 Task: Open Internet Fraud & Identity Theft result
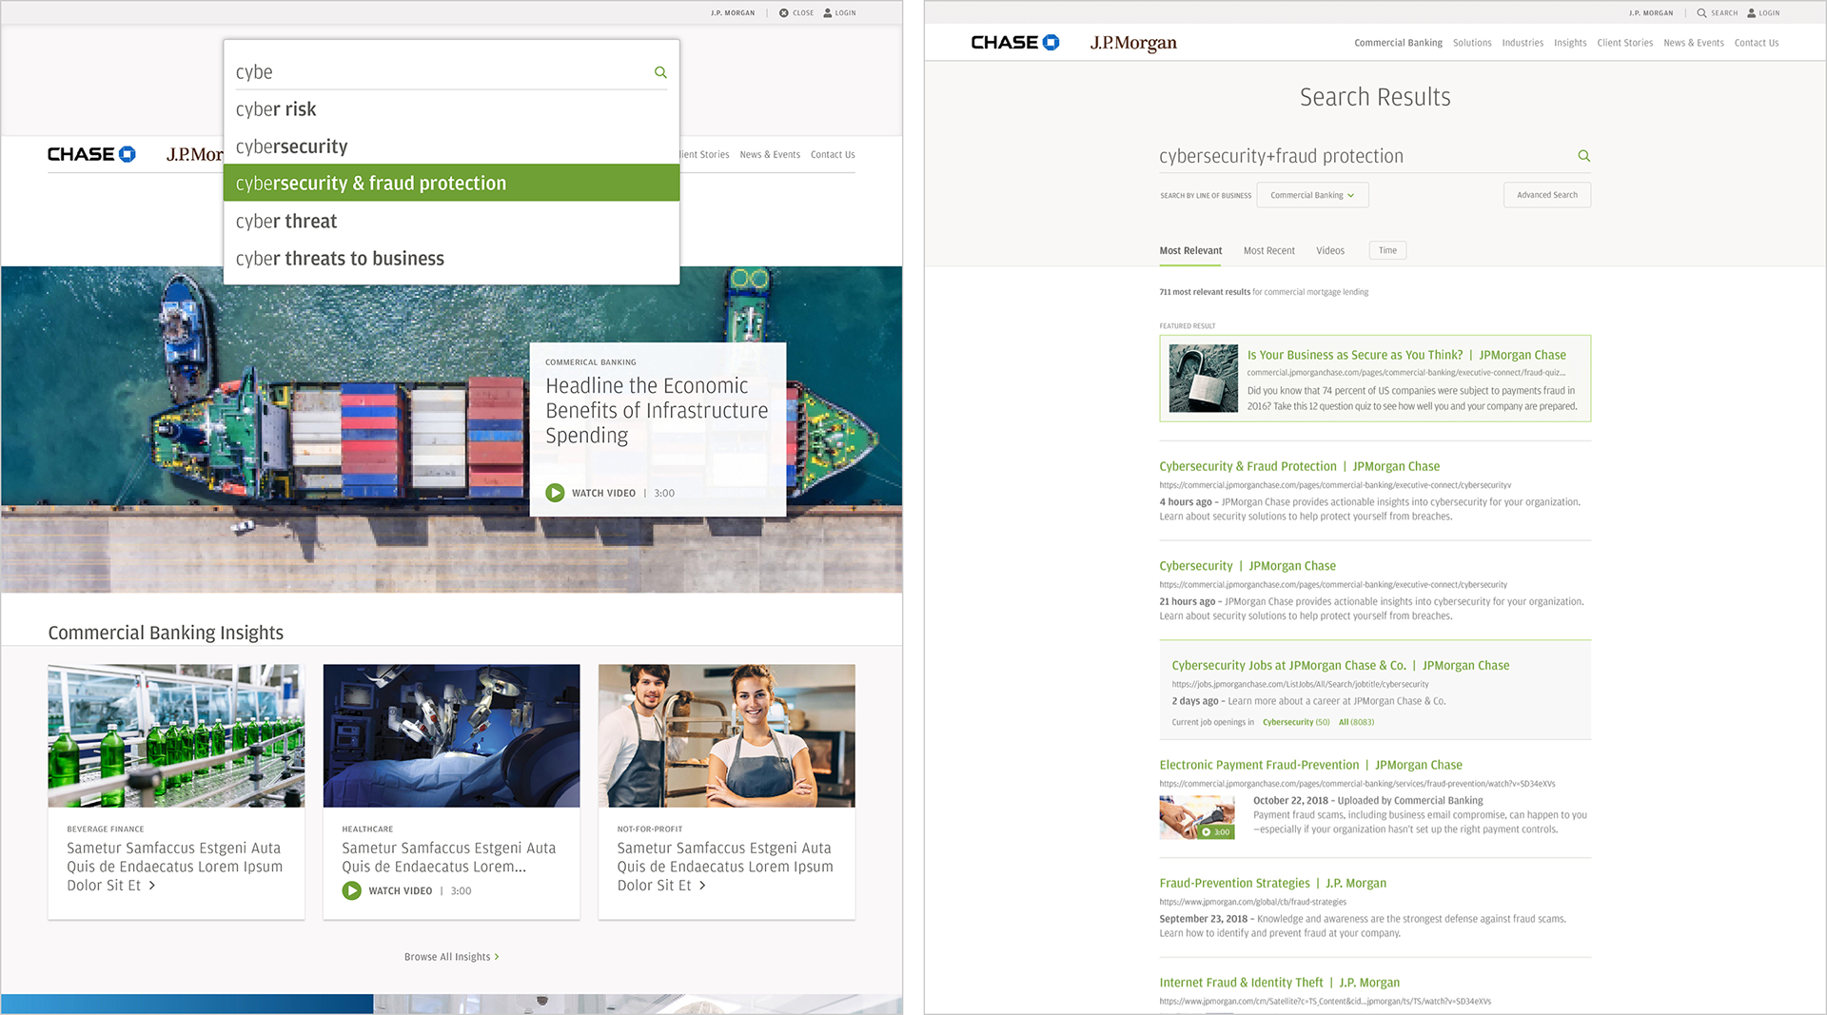(1279, 983)
